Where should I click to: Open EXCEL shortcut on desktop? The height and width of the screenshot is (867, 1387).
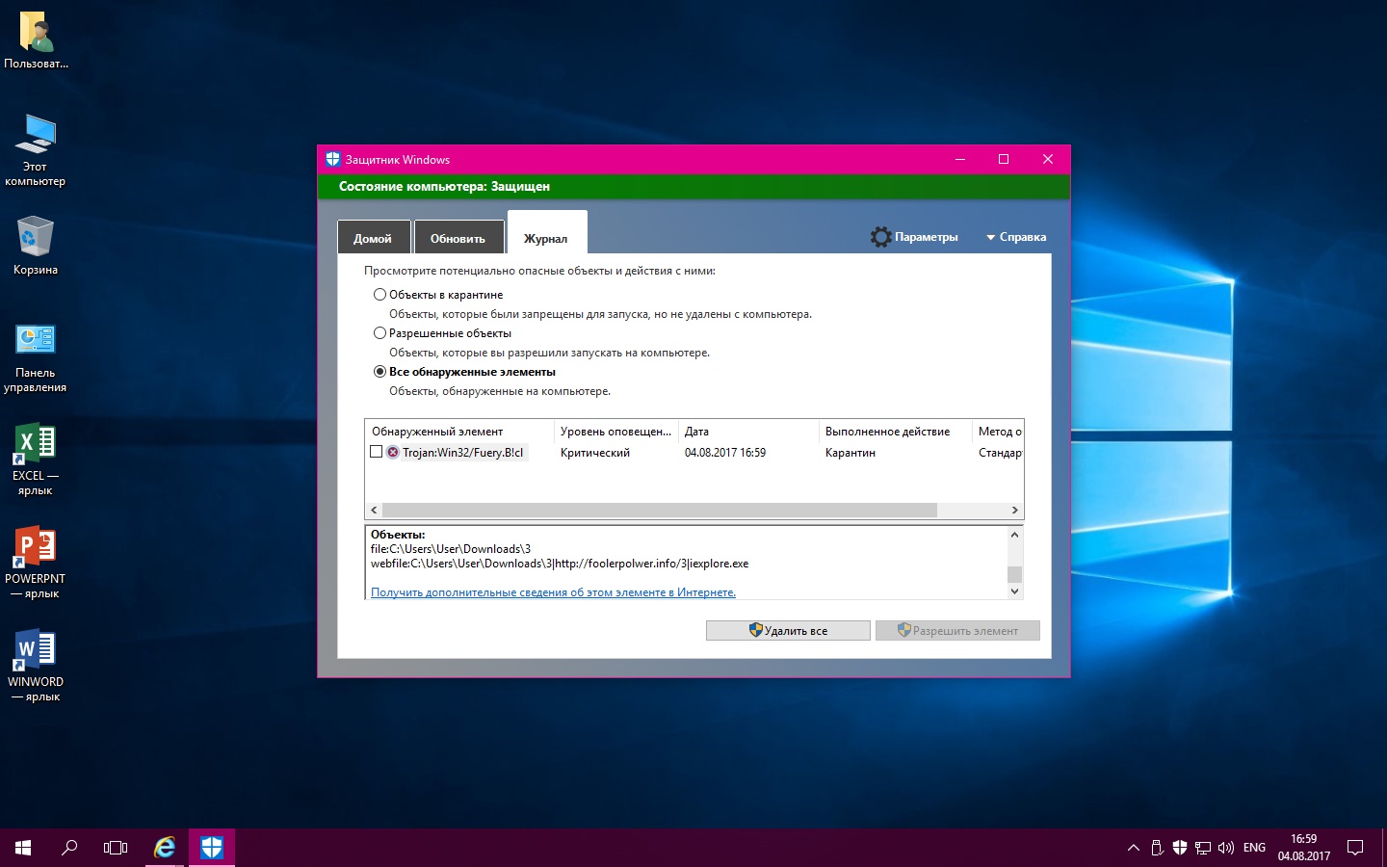(x=35, y=459)
